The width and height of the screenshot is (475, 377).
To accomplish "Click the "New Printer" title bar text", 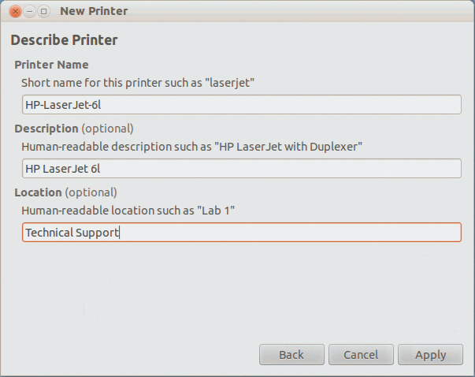I will (94, 11).
